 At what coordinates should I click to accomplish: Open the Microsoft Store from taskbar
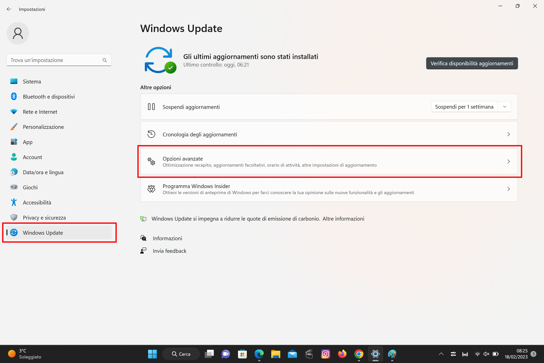pyautogui.click(x=242, y=354)
